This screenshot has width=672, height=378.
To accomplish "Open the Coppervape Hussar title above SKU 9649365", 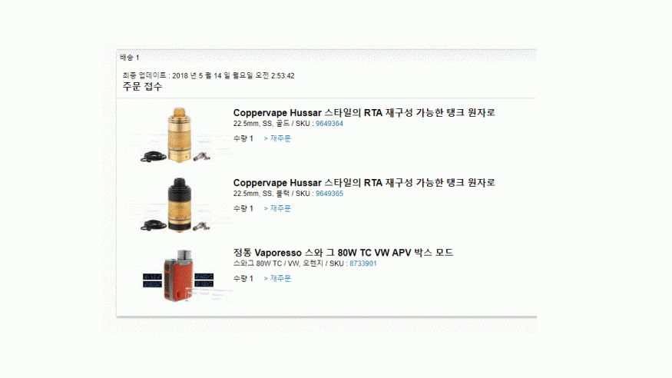I will click(364, 183).
